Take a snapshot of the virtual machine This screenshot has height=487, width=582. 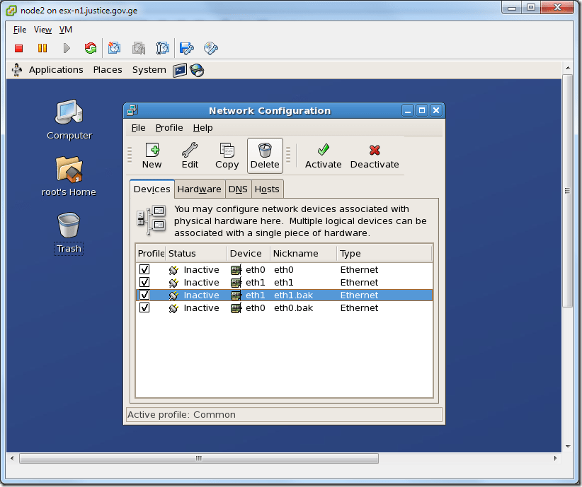[x=115, y=47]
